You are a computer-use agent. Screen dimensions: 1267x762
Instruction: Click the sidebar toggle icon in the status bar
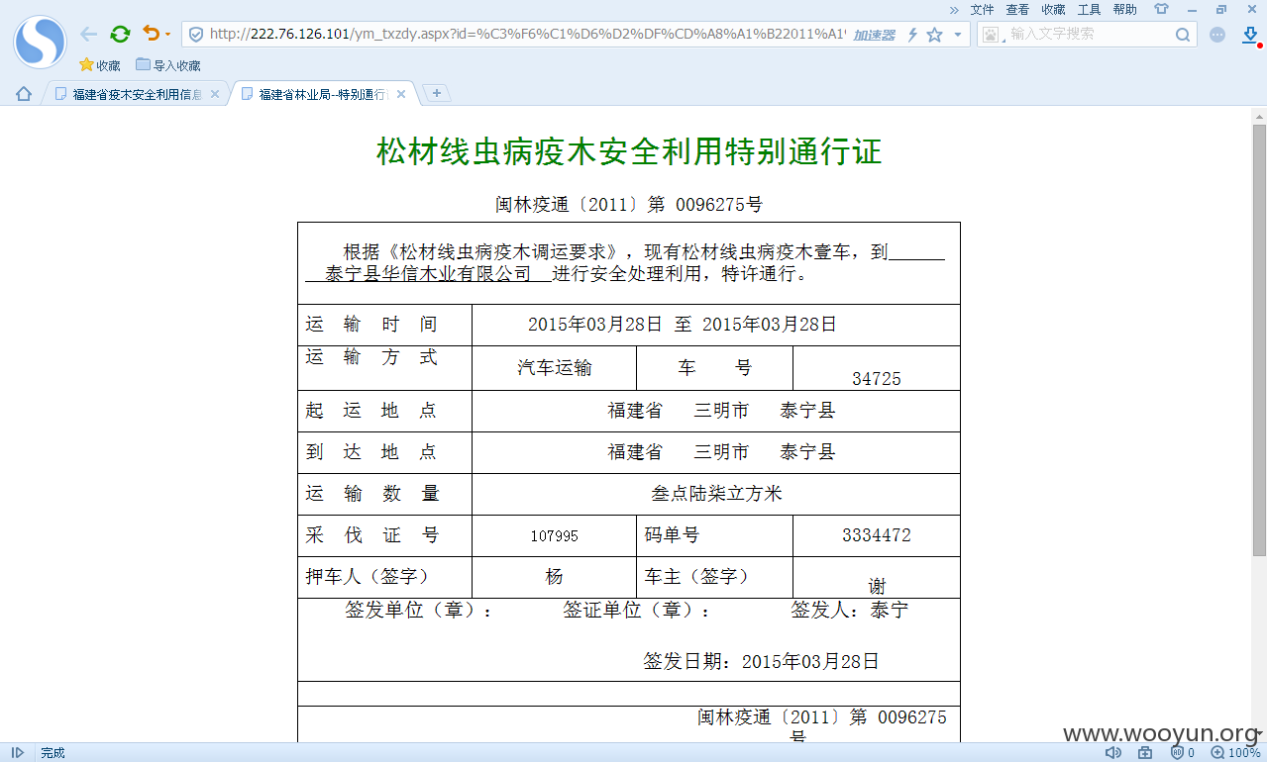[18, 752]
